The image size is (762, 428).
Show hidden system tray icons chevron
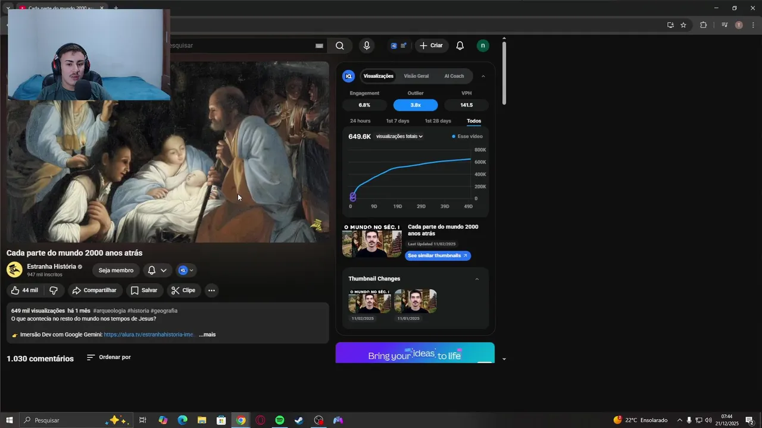(680, 420)
